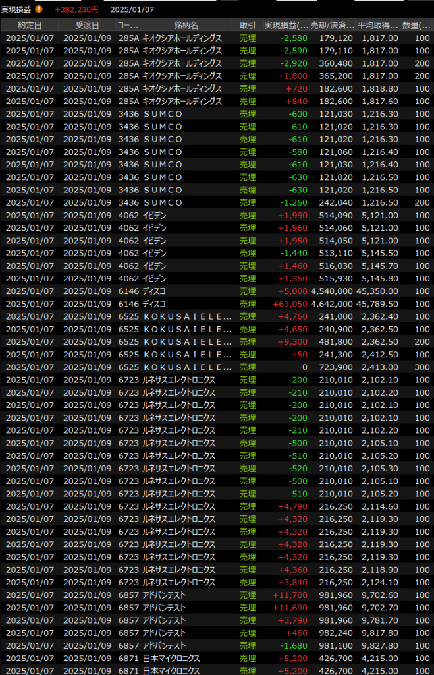
Task: Select the アドバンテスト row with -1,680 loss
Action: tap(217, 645)
